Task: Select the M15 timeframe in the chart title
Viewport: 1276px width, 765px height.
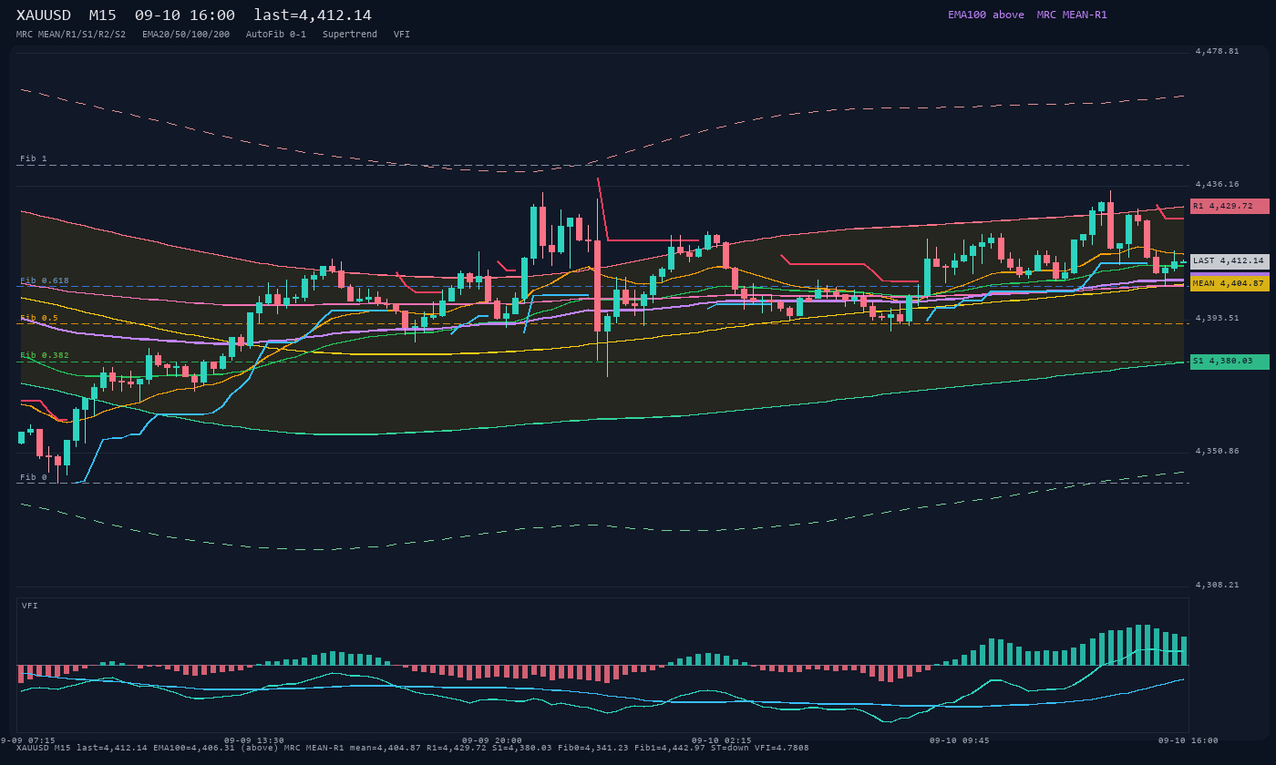Action: pos(102,15)
